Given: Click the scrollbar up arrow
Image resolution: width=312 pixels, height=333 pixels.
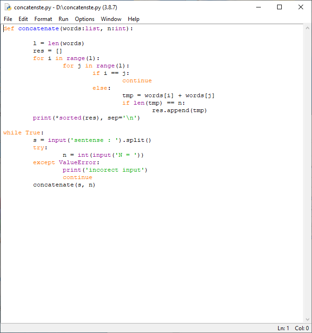Looking at the screenshot, I should click(x=307, y=28).
